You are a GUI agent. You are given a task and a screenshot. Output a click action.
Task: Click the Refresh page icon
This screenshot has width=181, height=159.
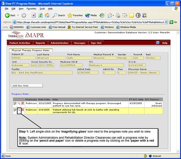click(41, 15)
